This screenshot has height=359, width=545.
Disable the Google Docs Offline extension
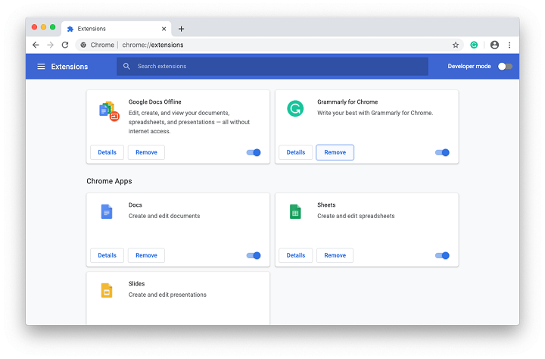pos(254,152)
